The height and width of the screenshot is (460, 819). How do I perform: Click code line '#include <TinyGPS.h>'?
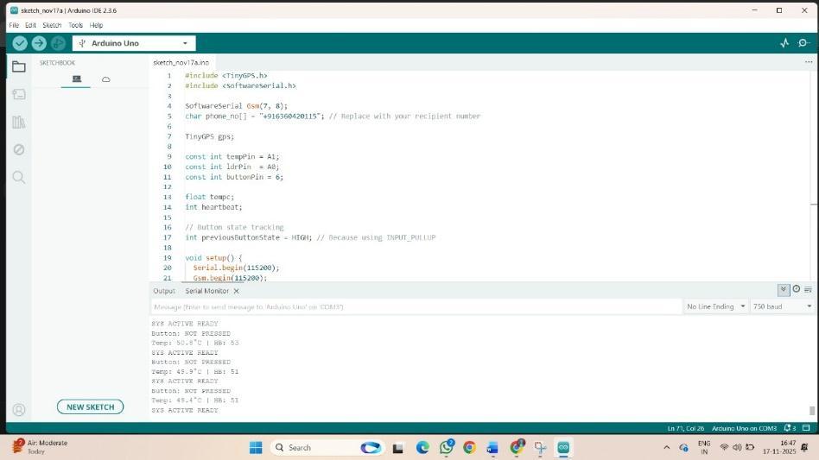tap(226, 76)
